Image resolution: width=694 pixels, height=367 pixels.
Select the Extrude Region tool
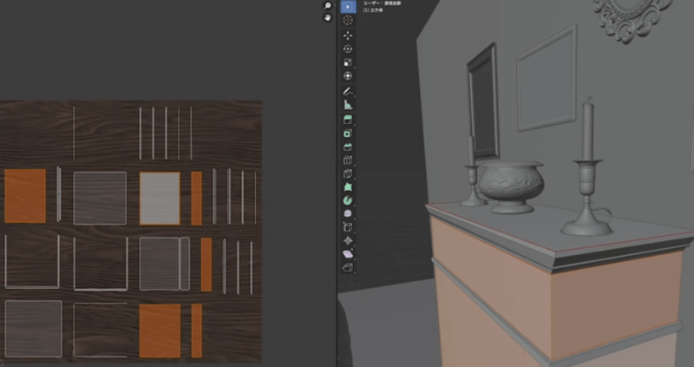tap(348, 134)
